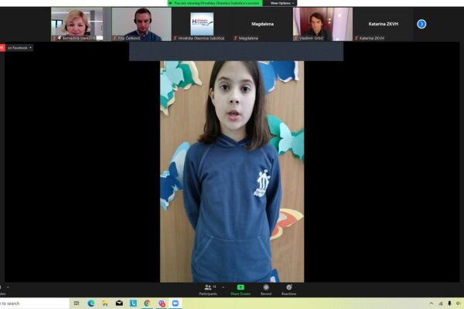This screenshot has height=309, width=464.
Task: Click the Magdalena participant tile
Action: [262, 24]
